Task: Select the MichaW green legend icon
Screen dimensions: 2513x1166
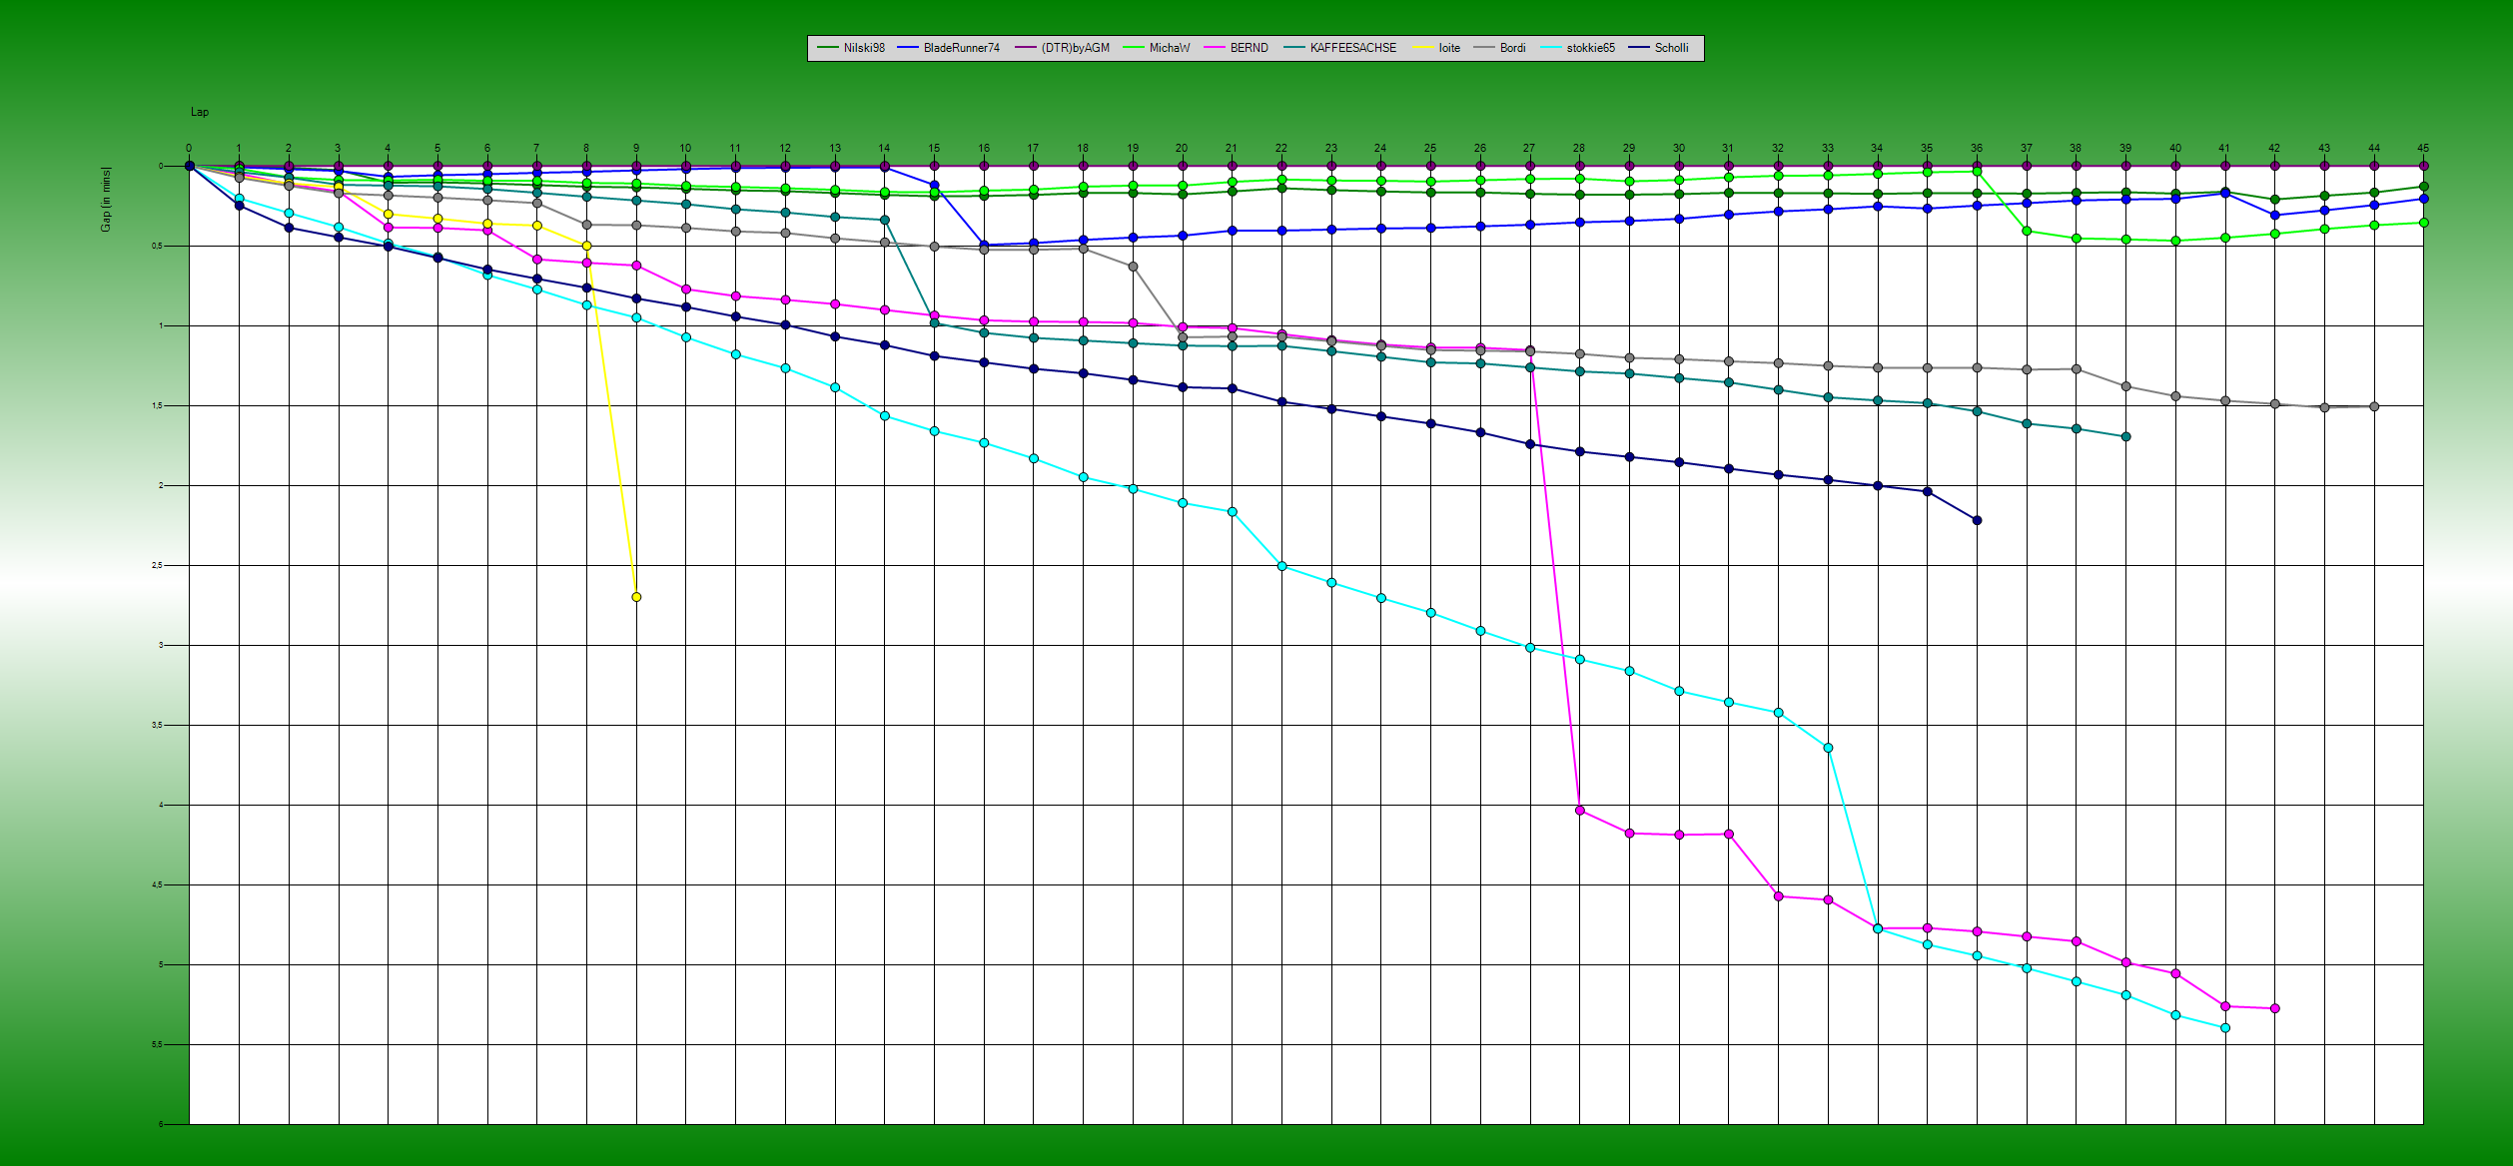Action: (x=1134, y=47)
